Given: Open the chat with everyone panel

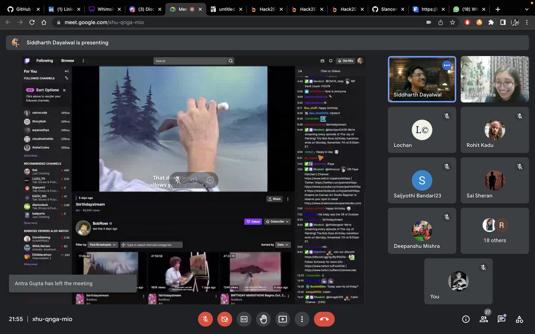Looking at the screenshot, I should tap(502, 319).
